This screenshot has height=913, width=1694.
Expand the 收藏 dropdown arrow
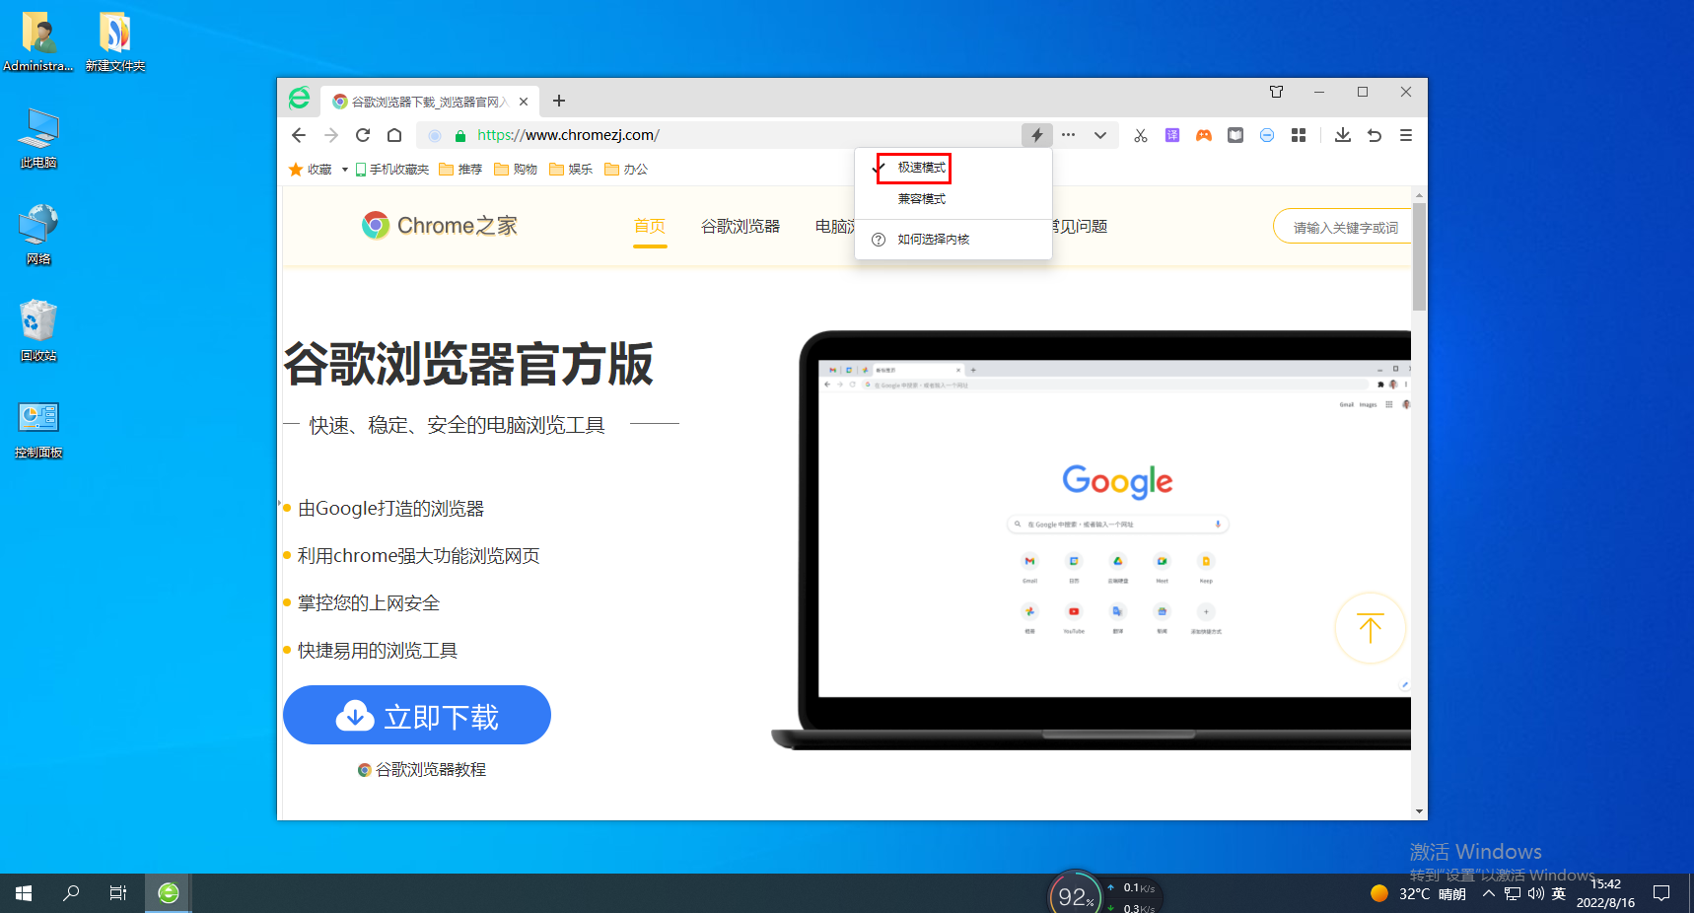click(x=344, y=170)
